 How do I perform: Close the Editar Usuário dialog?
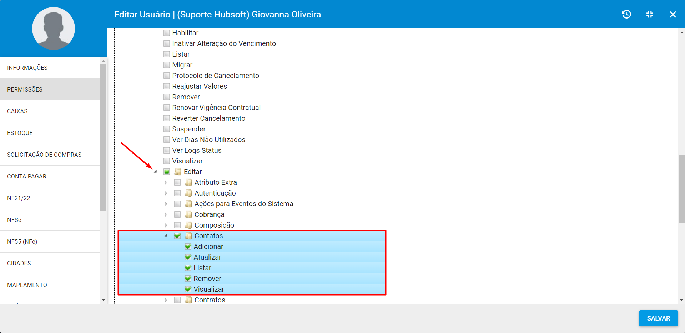point(673,14)
